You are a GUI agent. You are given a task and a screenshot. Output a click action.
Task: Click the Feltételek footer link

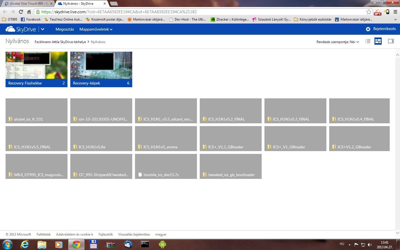pyautogui.click(x=44, y=234)
